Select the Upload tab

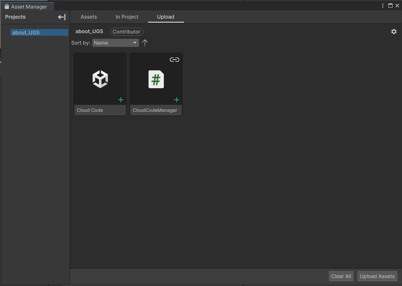[x=166, y=17]
